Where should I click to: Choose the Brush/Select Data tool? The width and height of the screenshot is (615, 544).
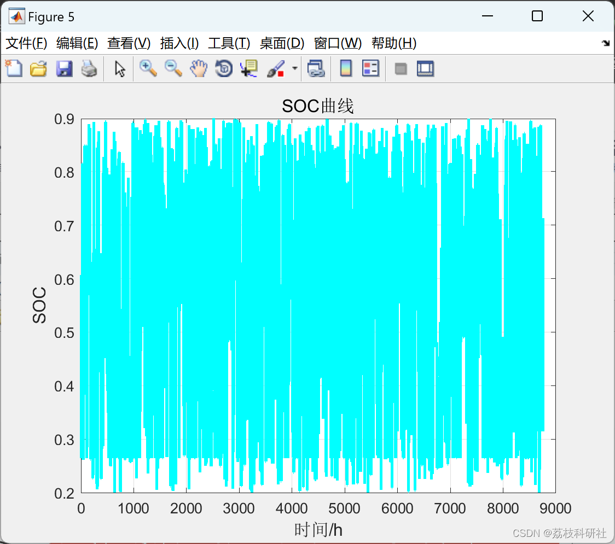click(276, 68)
